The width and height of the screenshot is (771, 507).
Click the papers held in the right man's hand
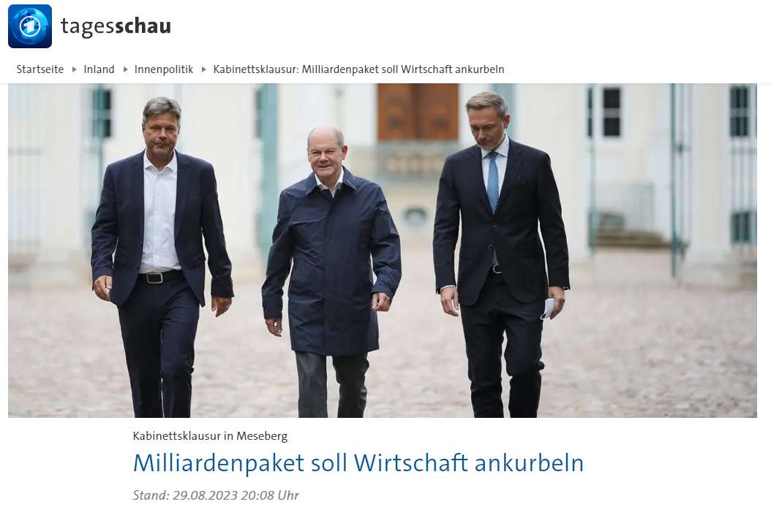pos(548,308)
